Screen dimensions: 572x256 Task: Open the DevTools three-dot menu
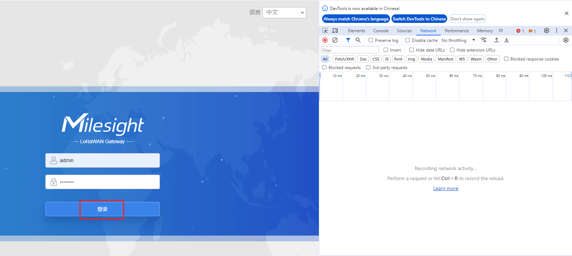coord(557,31)
